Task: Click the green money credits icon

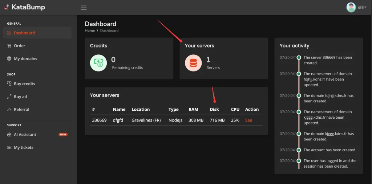Action: [x=98, y=63]
